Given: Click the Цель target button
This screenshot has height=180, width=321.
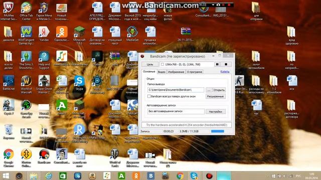Looking at the screenshot, I should (x=150, y=64).
